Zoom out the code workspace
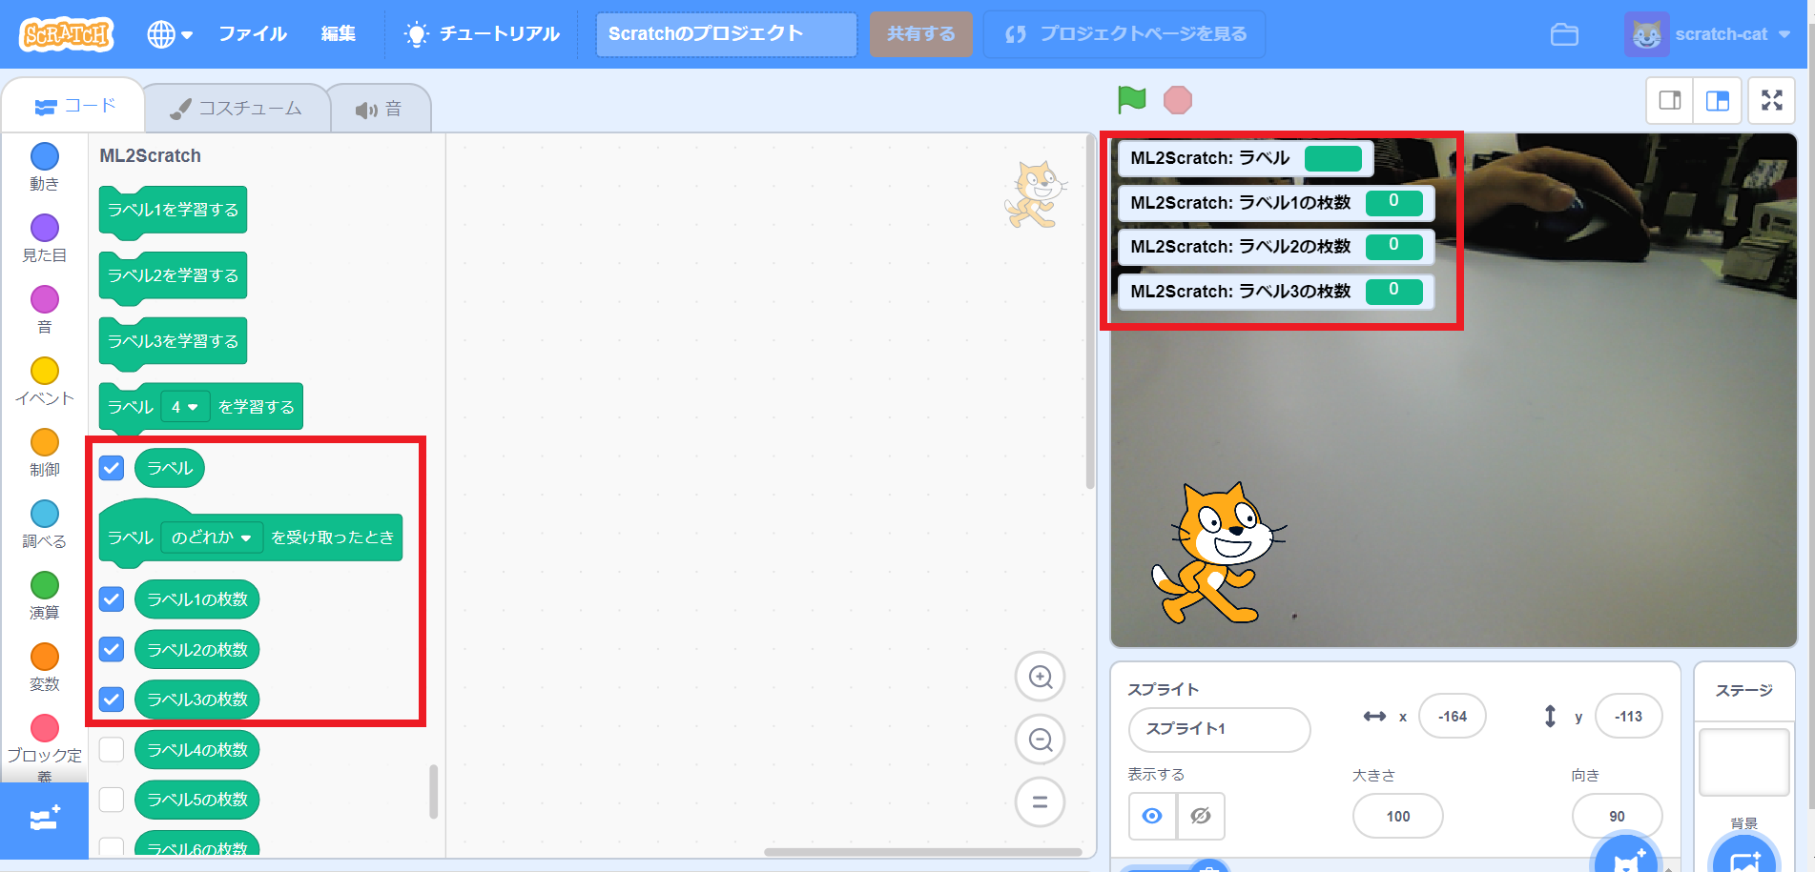The height and width of the screenshot is (872, 1815). click(1040, 740)
